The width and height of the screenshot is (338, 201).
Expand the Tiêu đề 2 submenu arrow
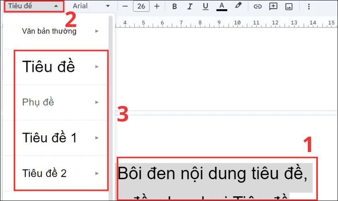(x=97, y=173)
